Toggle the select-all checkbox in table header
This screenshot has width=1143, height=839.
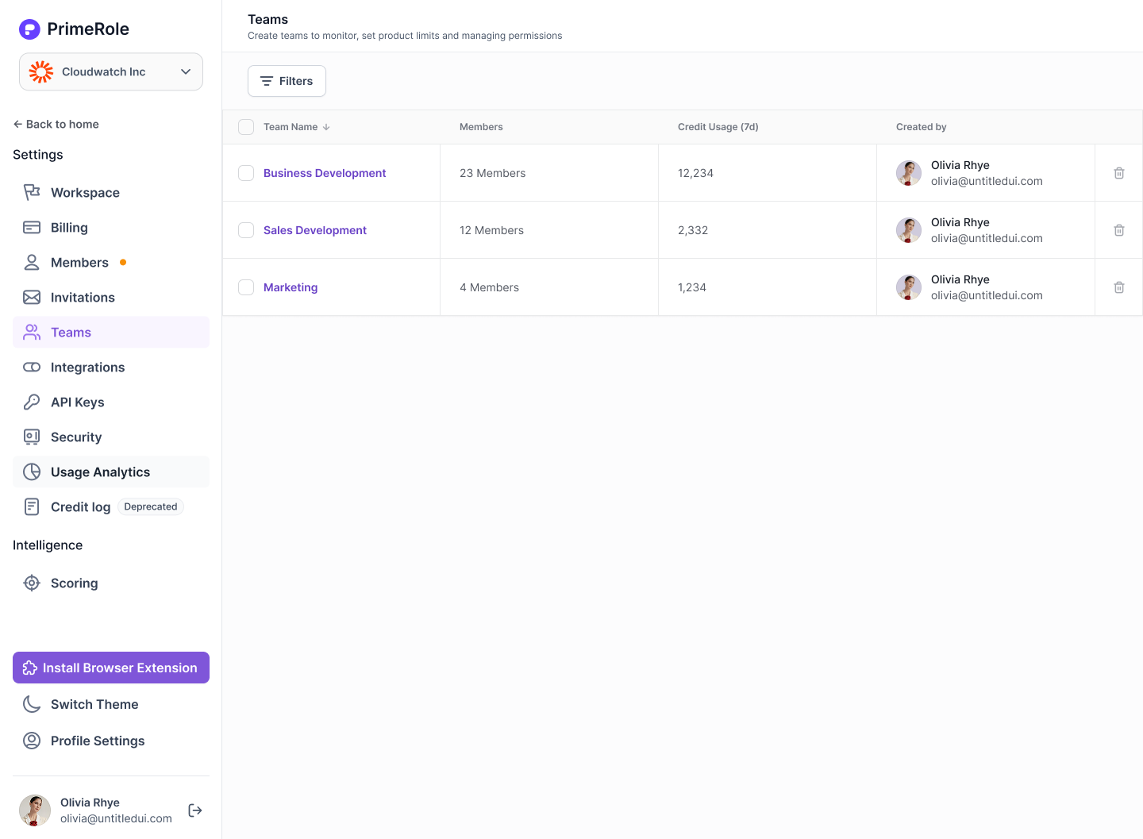(246, 127)
